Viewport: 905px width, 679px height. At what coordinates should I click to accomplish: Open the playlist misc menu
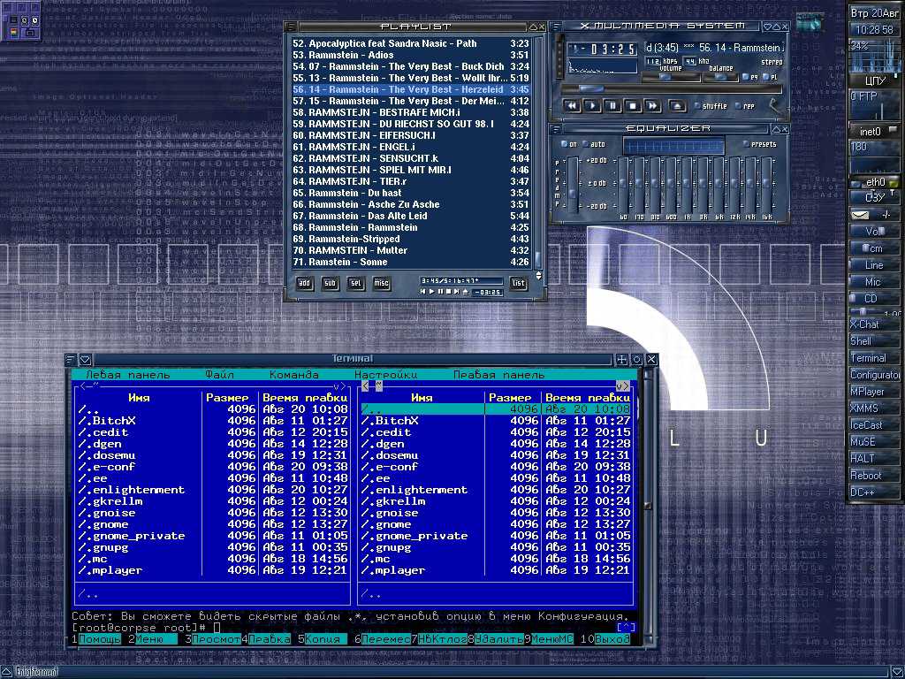pyautogui.click(x=381, y=284)
